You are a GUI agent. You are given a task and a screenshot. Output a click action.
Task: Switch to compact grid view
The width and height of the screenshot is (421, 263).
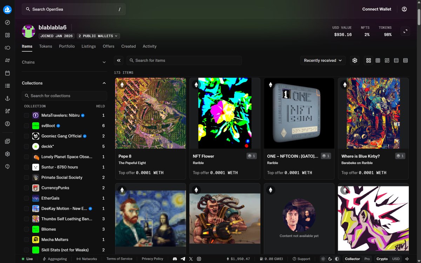378,60
